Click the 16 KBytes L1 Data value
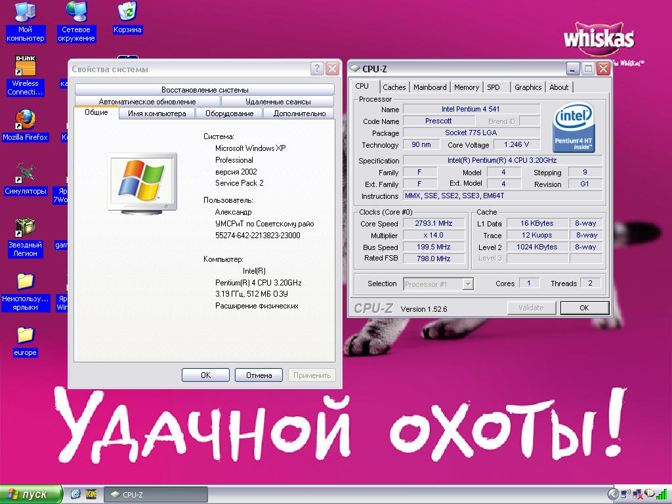Viewport: 672px width, 504px height. (537, 223)
